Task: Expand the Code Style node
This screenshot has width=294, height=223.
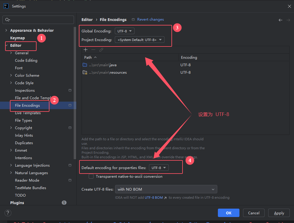Action: point(11,83)
